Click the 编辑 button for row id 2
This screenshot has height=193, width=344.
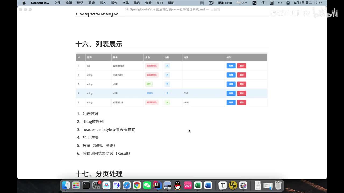231,75
